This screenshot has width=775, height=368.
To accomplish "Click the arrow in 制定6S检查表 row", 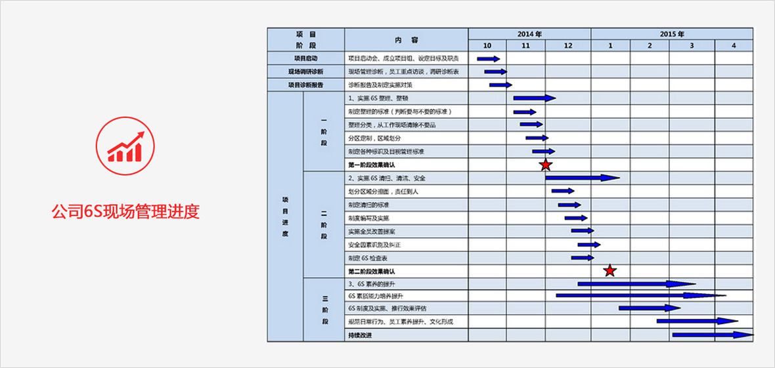I will tap(582, 258).
